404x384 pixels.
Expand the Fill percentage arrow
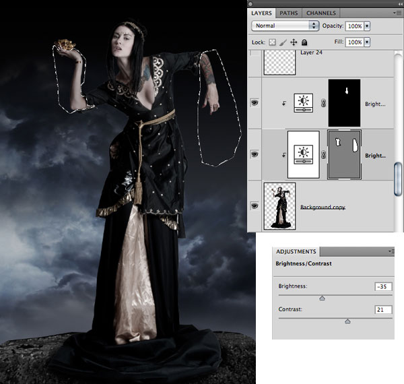[x=367, y=42]
